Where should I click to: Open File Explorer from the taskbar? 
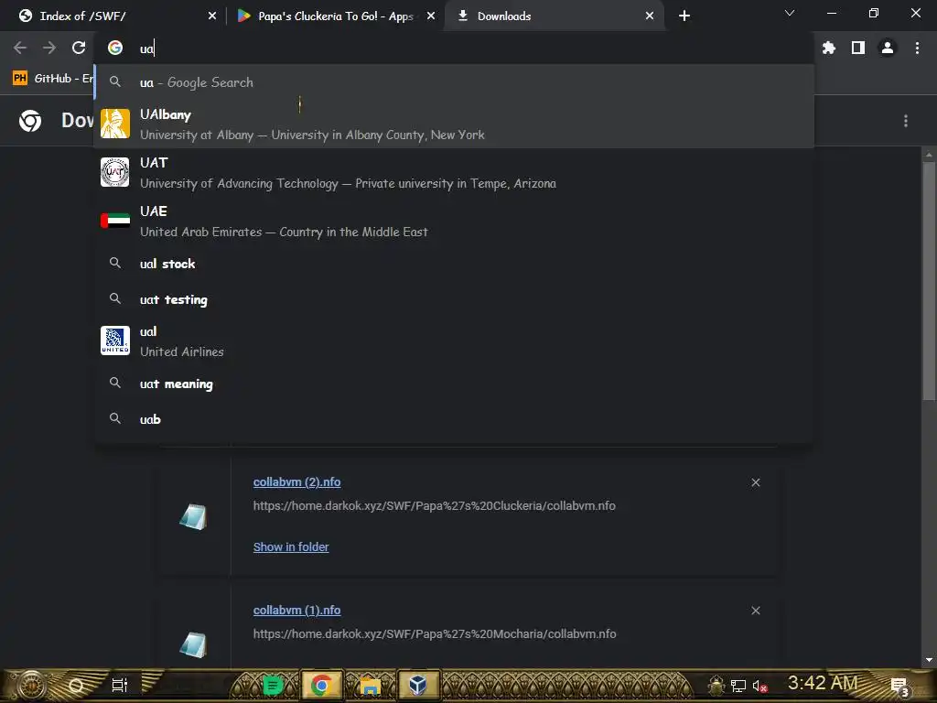pos(370,686)
